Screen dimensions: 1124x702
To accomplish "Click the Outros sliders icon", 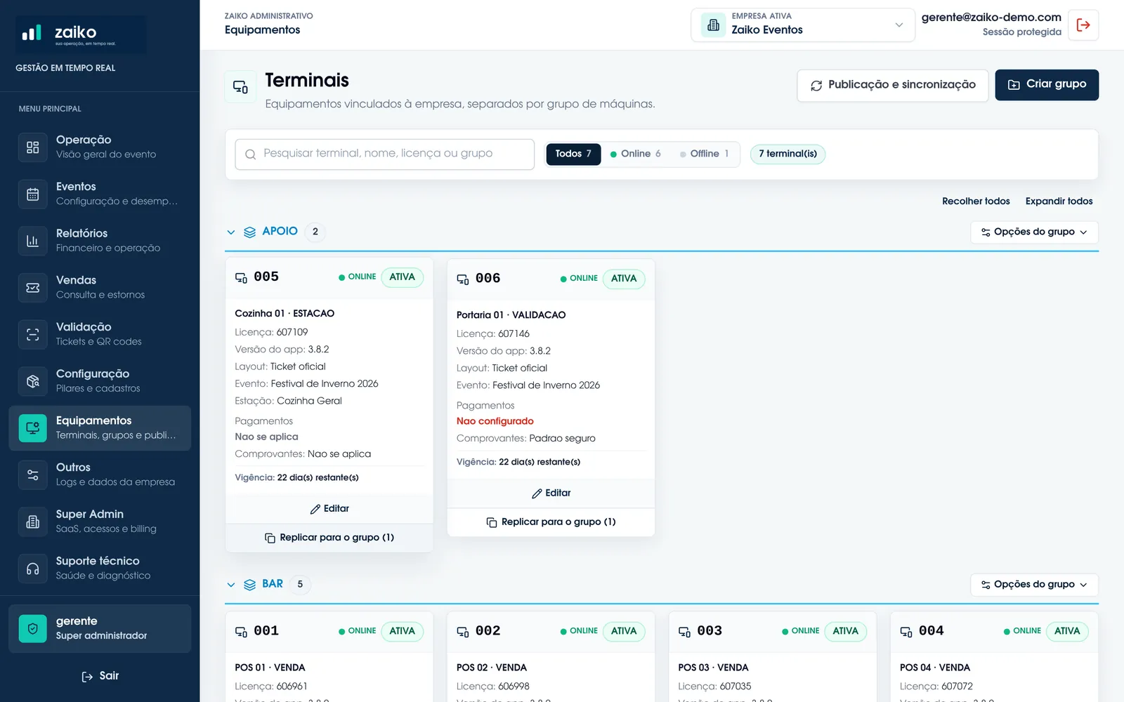I will (32, 475).
